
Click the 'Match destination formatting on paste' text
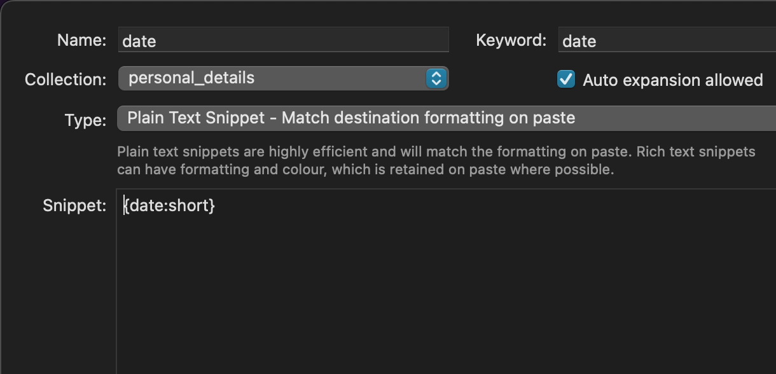coord(428,118)
